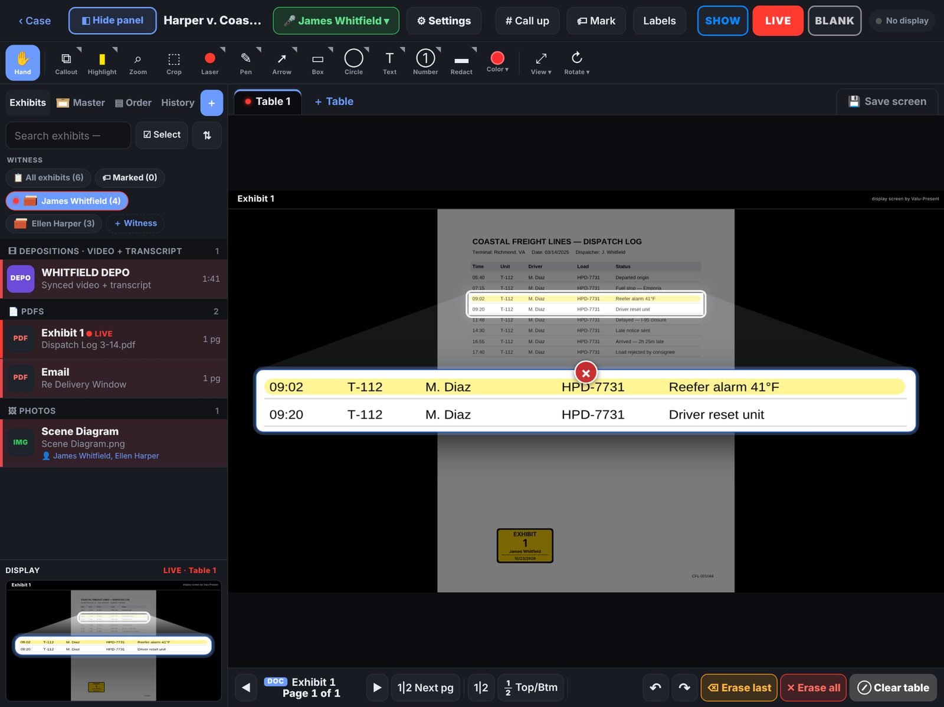Click the display preview thumbnail
The width and height of the screenshot is (944, 707).
pos(114,641)
